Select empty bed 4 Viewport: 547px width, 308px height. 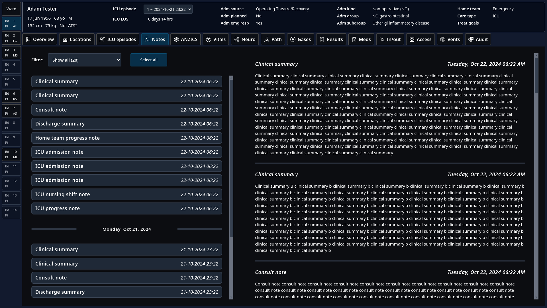click(x=11, y=67)
